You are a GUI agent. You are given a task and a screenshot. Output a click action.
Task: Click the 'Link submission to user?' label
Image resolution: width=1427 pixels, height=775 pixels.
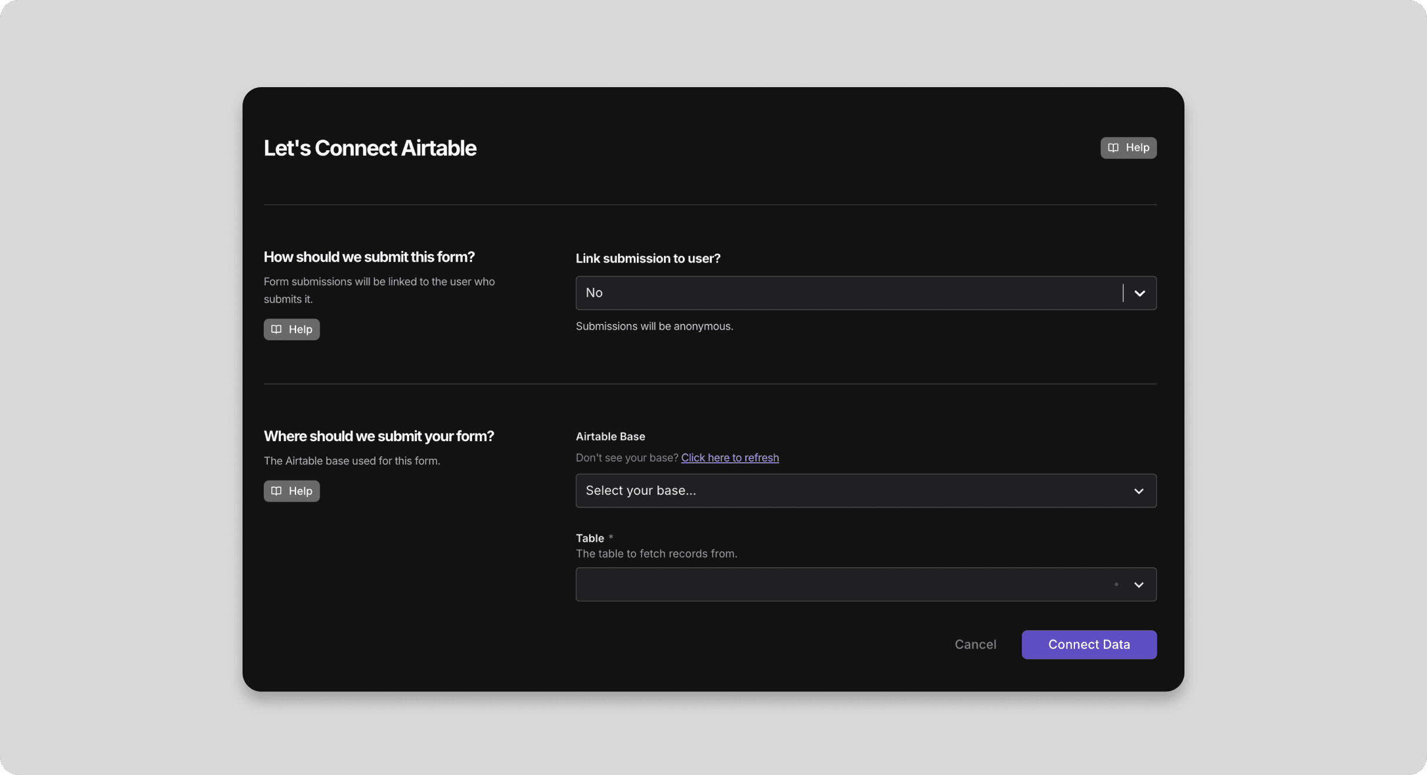click(x=648, y=259)
